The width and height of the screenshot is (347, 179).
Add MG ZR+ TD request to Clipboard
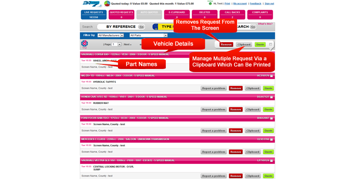click(x=253, y=88)
